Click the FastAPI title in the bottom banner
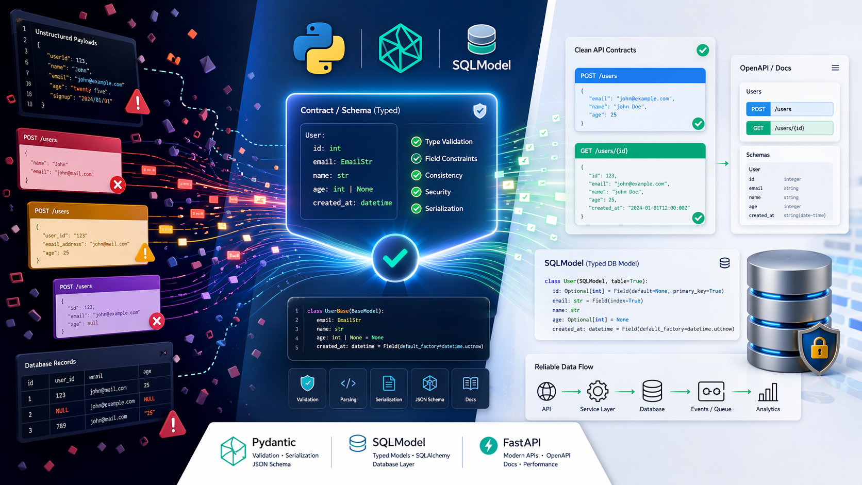Viewport: 862px width, 485px height. [x=522, y=443]
